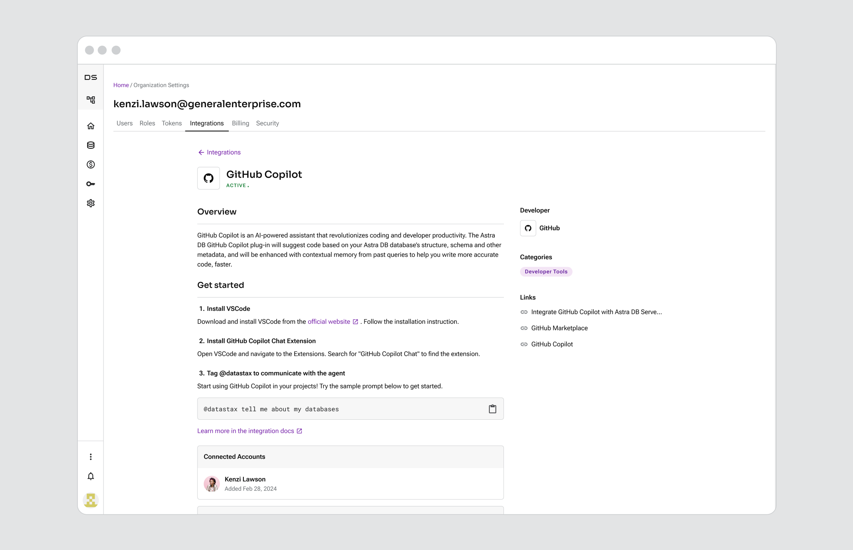This screenshot has width=853, height=550.
Task: Click the Categories label
Action: click(x=536, y=257)
